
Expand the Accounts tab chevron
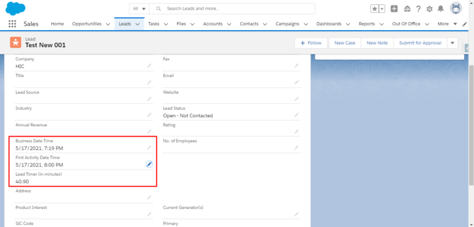pyautogui.click(x=229, y=24)
